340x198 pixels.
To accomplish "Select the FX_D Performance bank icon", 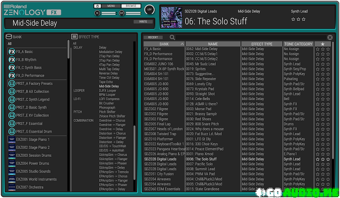I will point(12,76).
